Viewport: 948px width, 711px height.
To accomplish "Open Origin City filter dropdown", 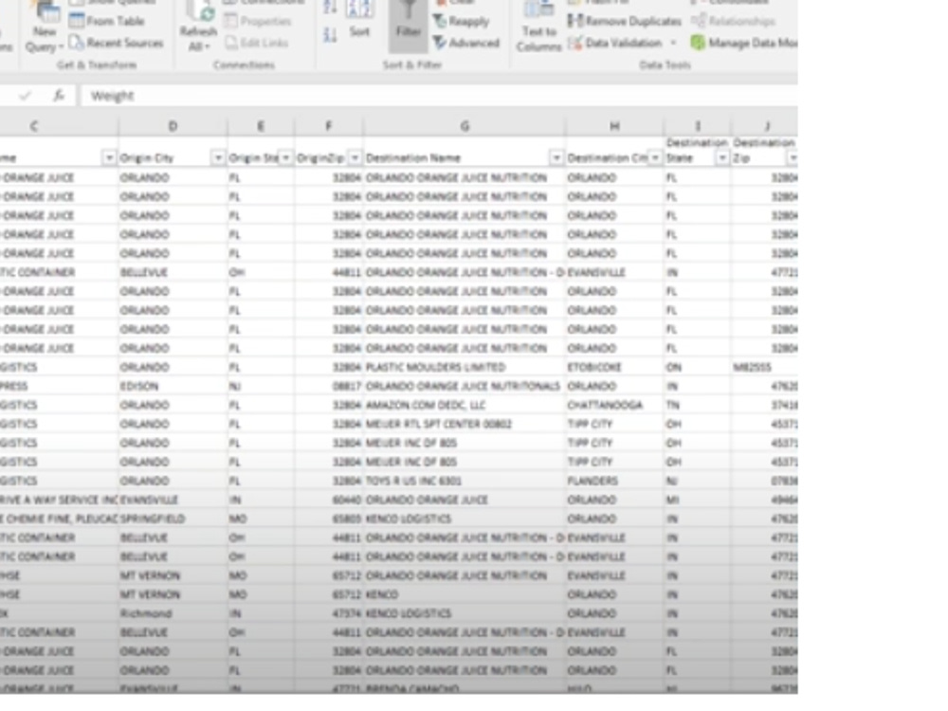I will tap(218, 157).
